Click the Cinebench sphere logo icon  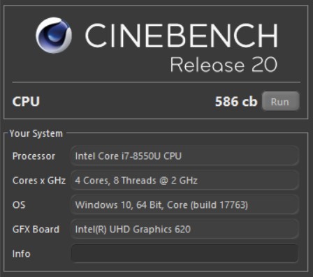click(54, 35)
